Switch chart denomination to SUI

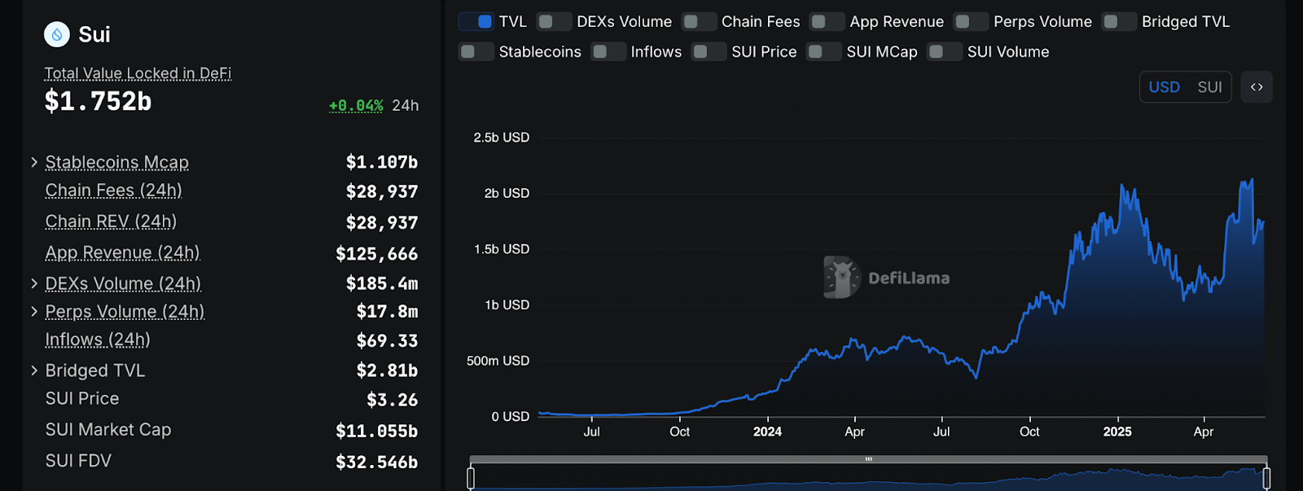click(x=1209, y=87)
